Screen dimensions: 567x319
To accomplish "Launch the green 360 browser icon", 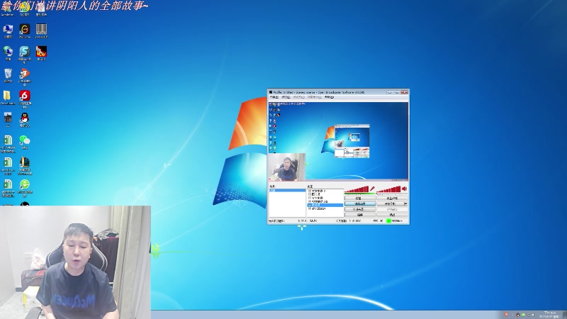I will [x=25, y=184].
